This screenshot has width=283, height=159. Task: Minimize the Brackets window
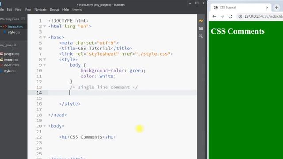coord(190,3)
